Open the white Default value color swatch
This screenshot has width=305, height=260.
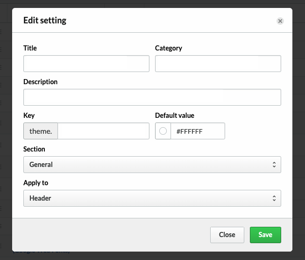[x=163, y=131]
